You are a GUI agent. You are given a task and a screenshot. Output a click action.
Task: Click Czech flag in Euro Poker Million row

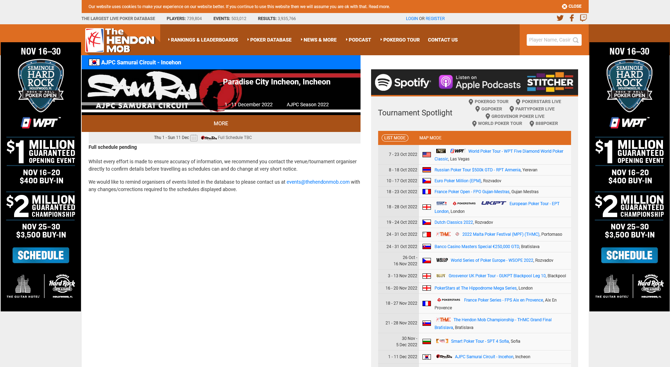click(427, 181)
